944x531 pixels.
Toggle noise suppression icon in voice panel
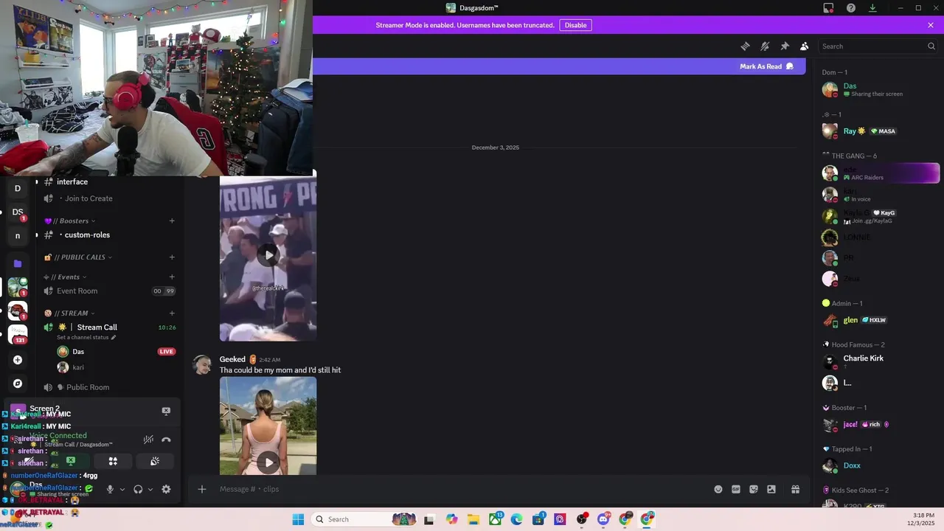tap(148, 440)
